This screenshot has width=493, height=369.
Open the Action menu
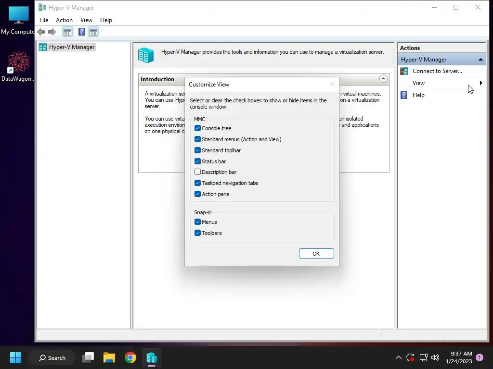coord(64,20)
